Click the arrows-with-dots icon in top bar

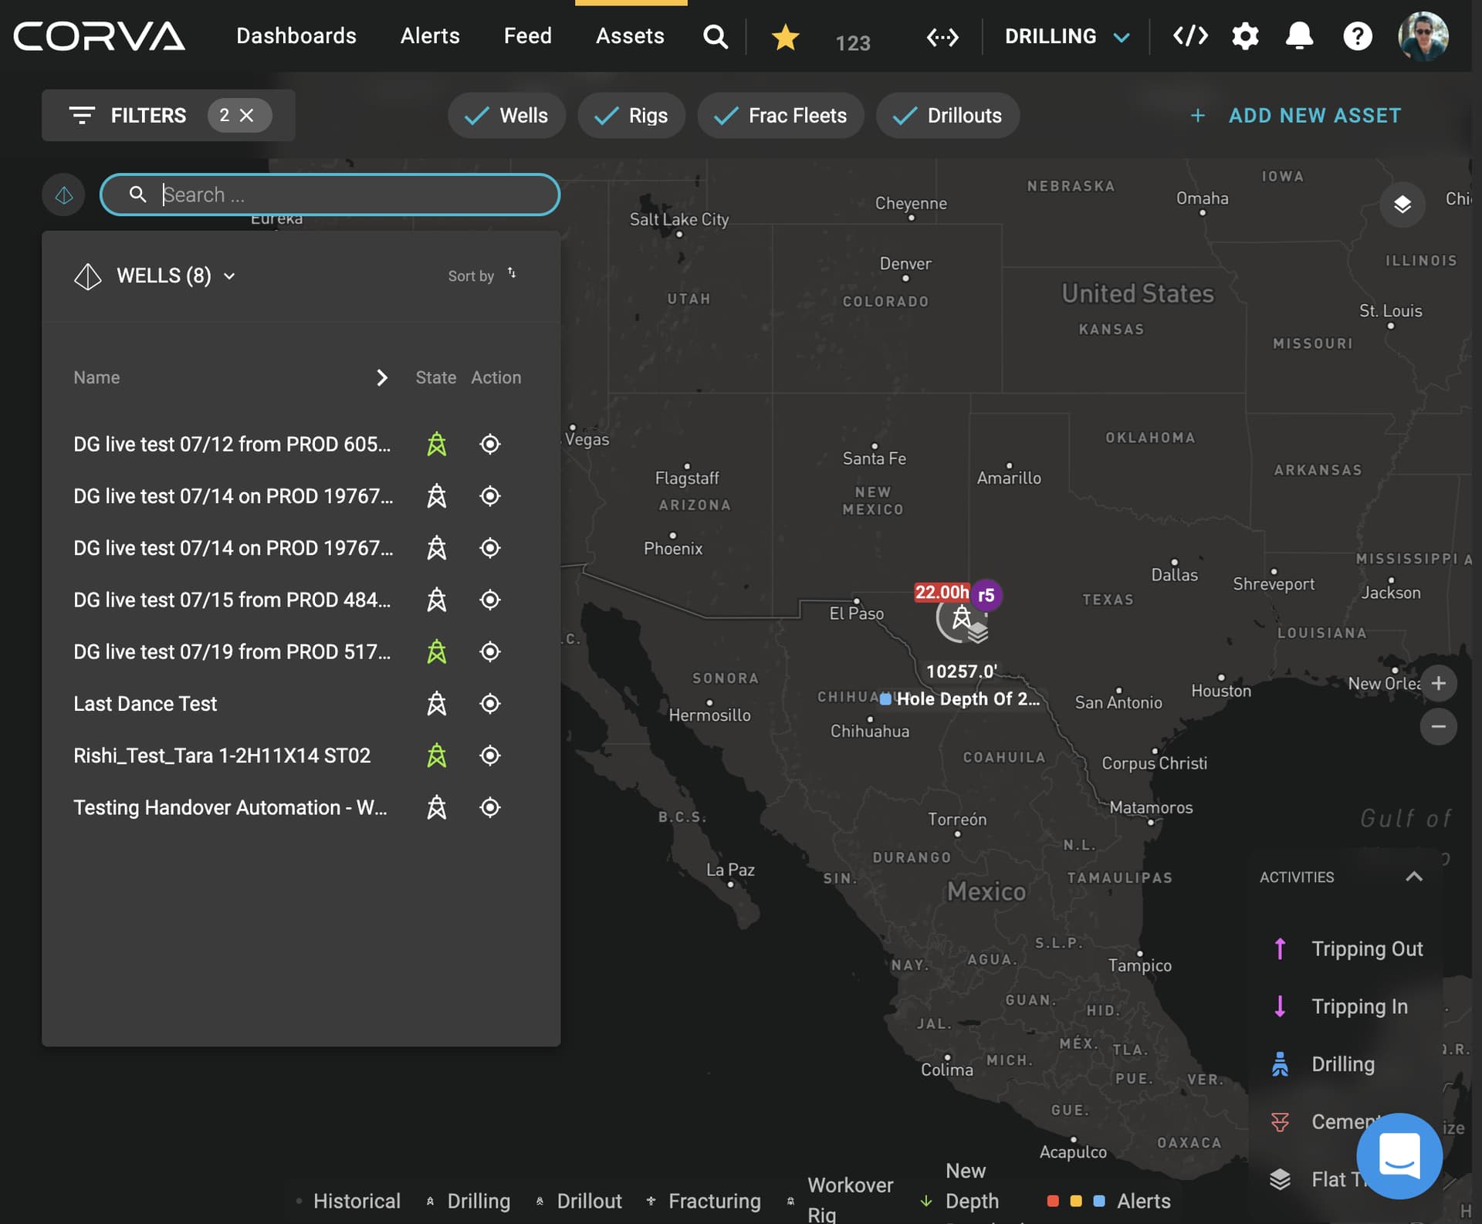click(942, 37)
